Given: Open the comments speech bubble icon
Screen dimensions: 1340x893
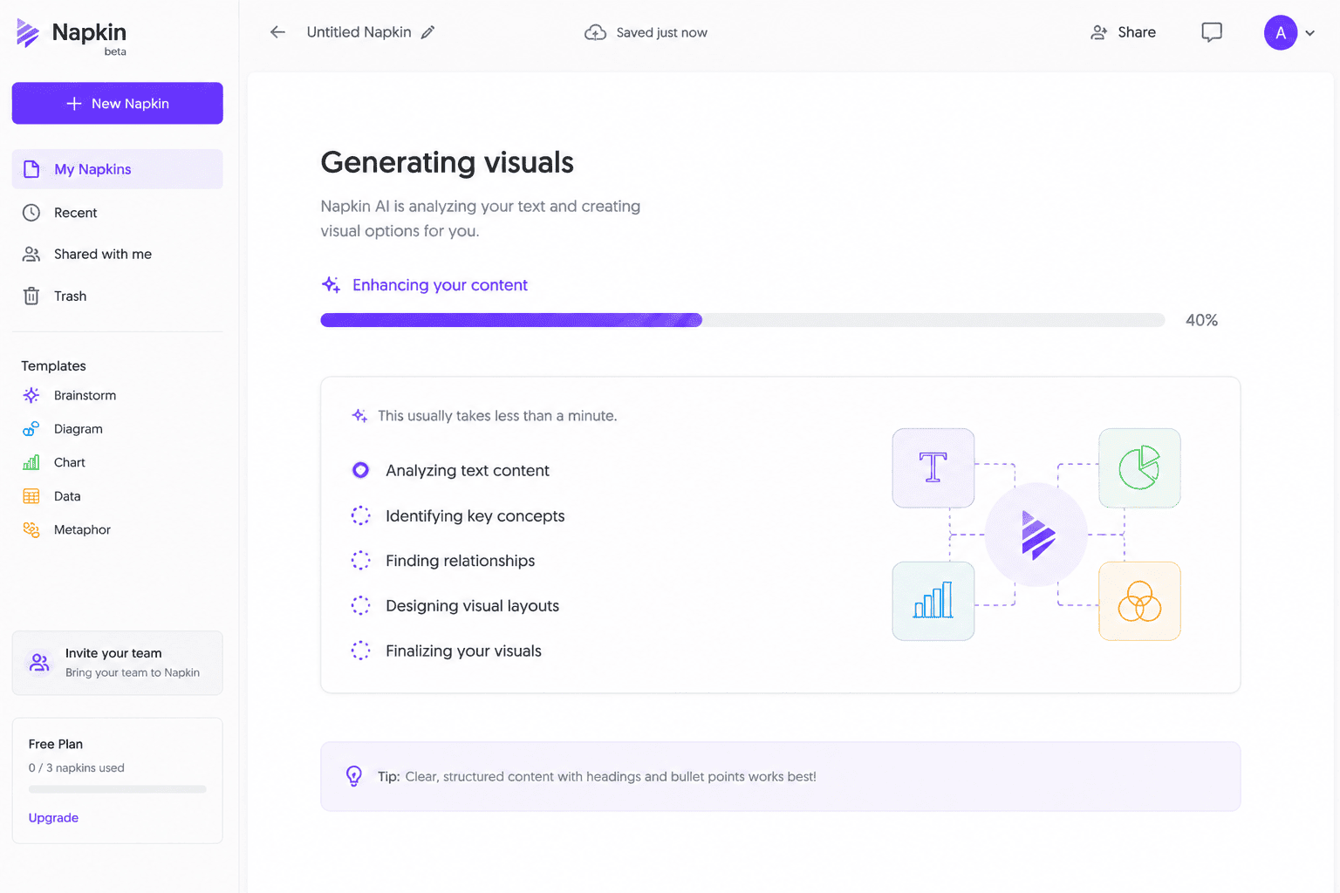Looking at the screenshot, I should point(1212,32).
